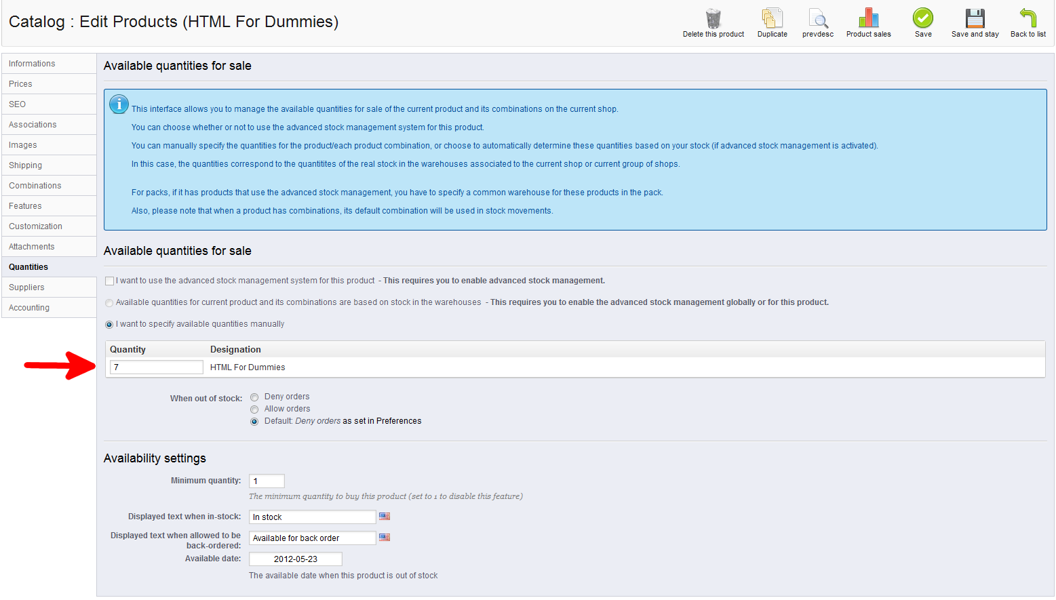Click the Back to list arrow icon
1056x600 pixels.
pos(1028,18)
